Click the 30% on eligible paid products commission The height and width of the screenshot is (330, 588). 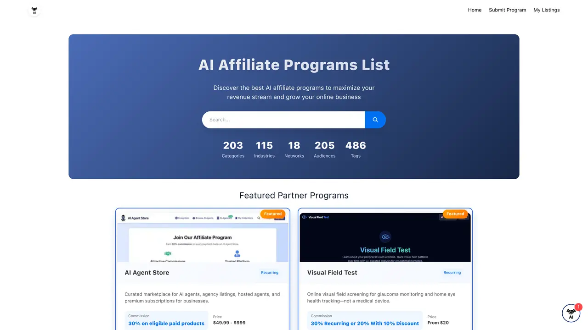166,323
